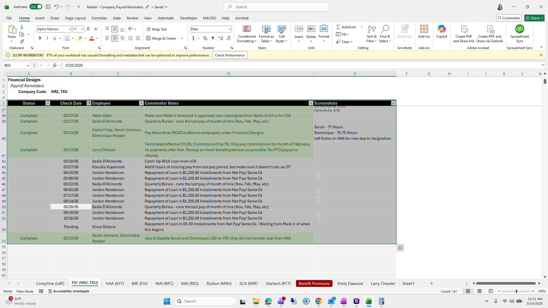Open the Copilot icon in ribbon

point(442,29)
